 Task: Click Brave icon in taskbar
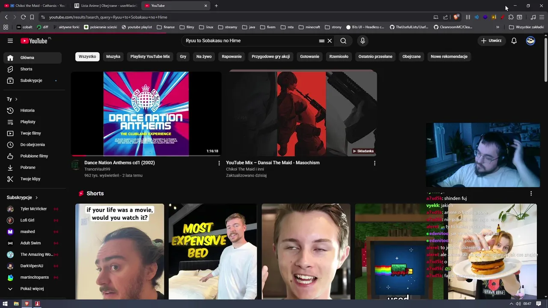(x=27, y=304)
